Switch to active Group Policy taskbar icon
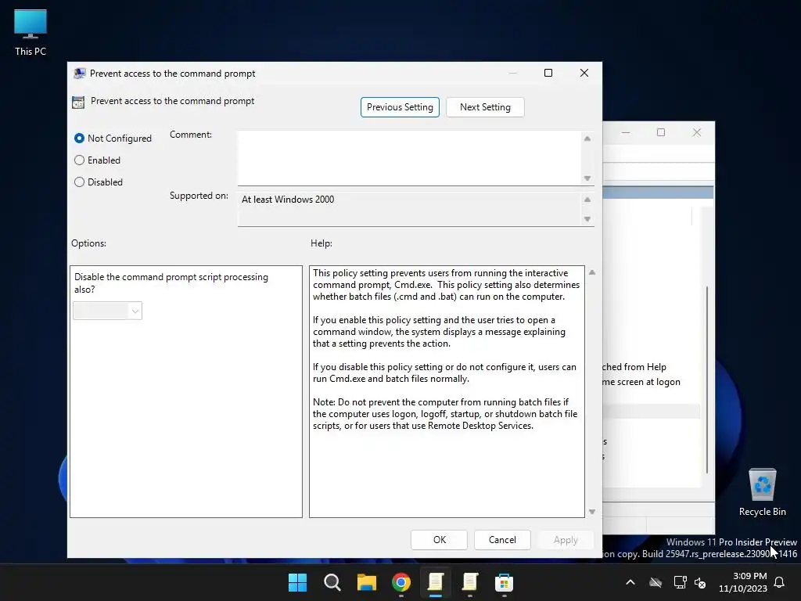The height and width of the screenshot is (601, 801). [x=435, y=582]
